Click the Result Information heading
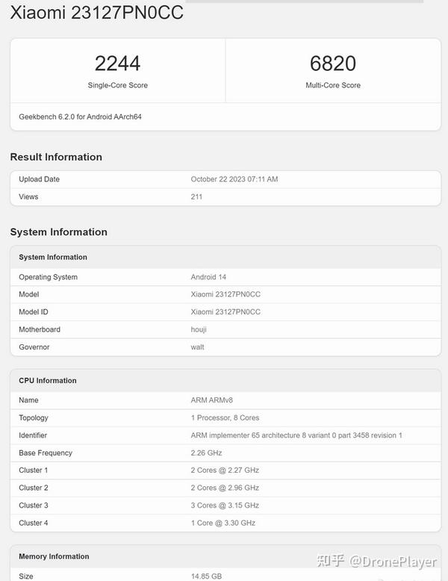 pos(56,157)
